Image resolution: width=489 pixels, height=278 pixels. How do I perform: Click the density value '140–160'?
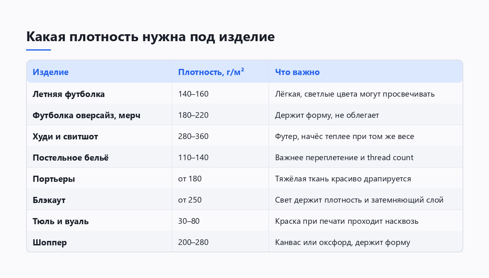pos(193,94)
